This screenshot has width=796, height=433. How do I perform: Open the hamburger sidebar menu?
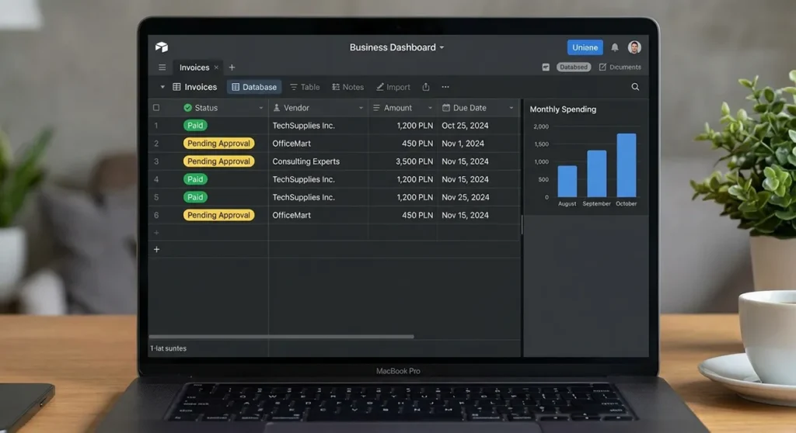pos(162,68)
